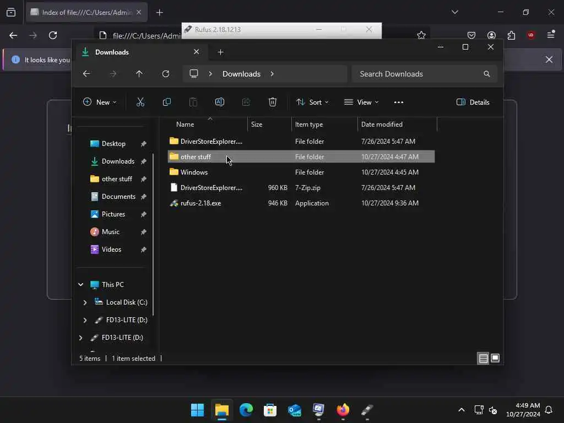The image size is (564, 423).
Task: Open the Firefox account icon
Action: click(x=491, y=35)
